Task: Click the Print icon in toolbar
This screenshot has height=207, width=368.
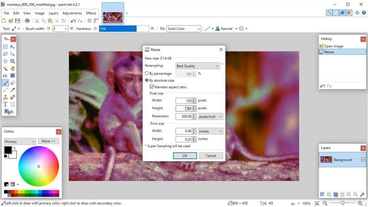Action: click(x=27, y=21)
